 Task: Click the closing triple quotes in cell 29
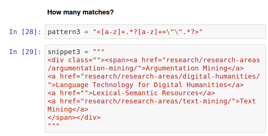(x=54, y=125)
